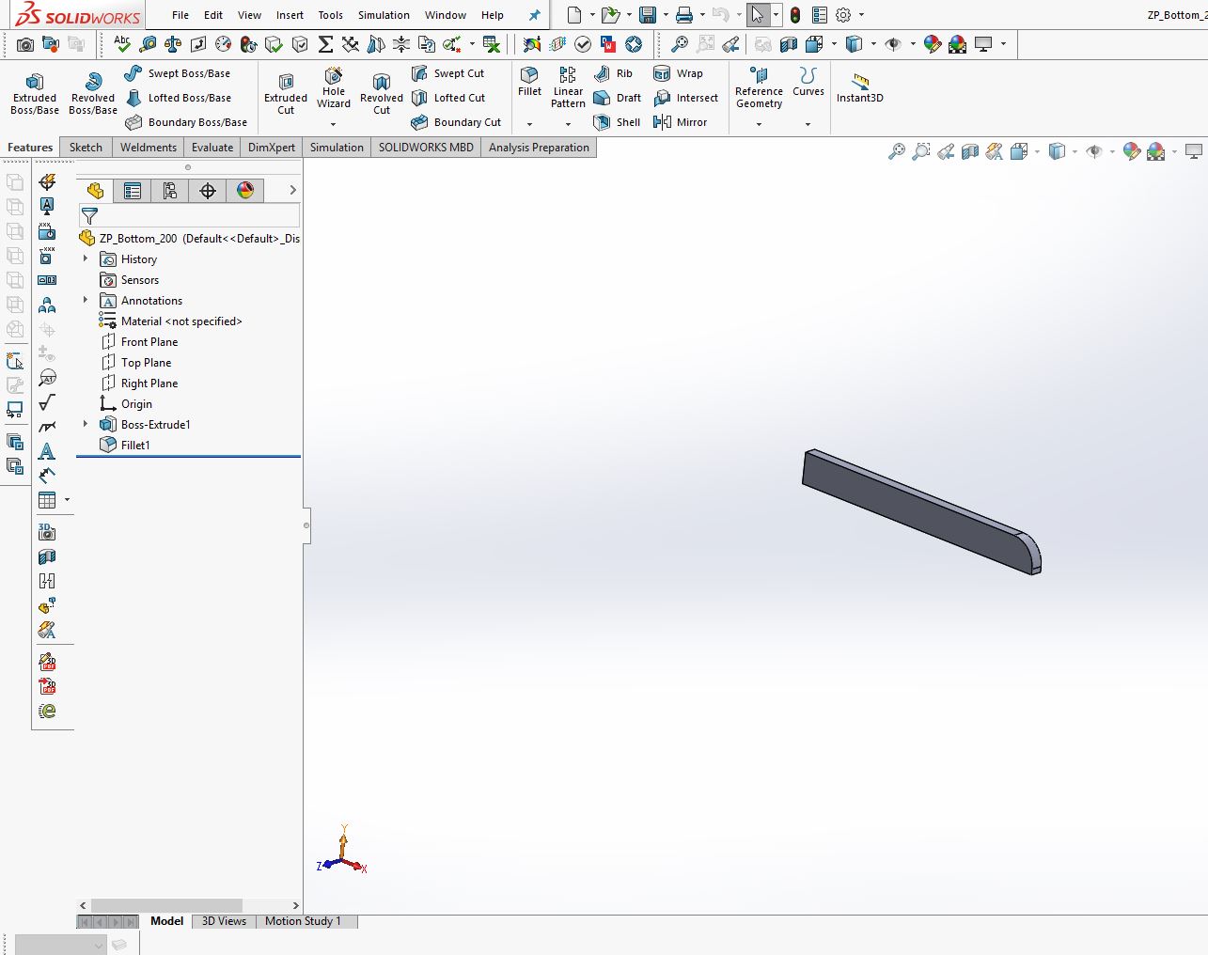Viewport: 1208px width, 955px height.
Task: Open the 3D Views bottom tab
Action: point(224,921)
